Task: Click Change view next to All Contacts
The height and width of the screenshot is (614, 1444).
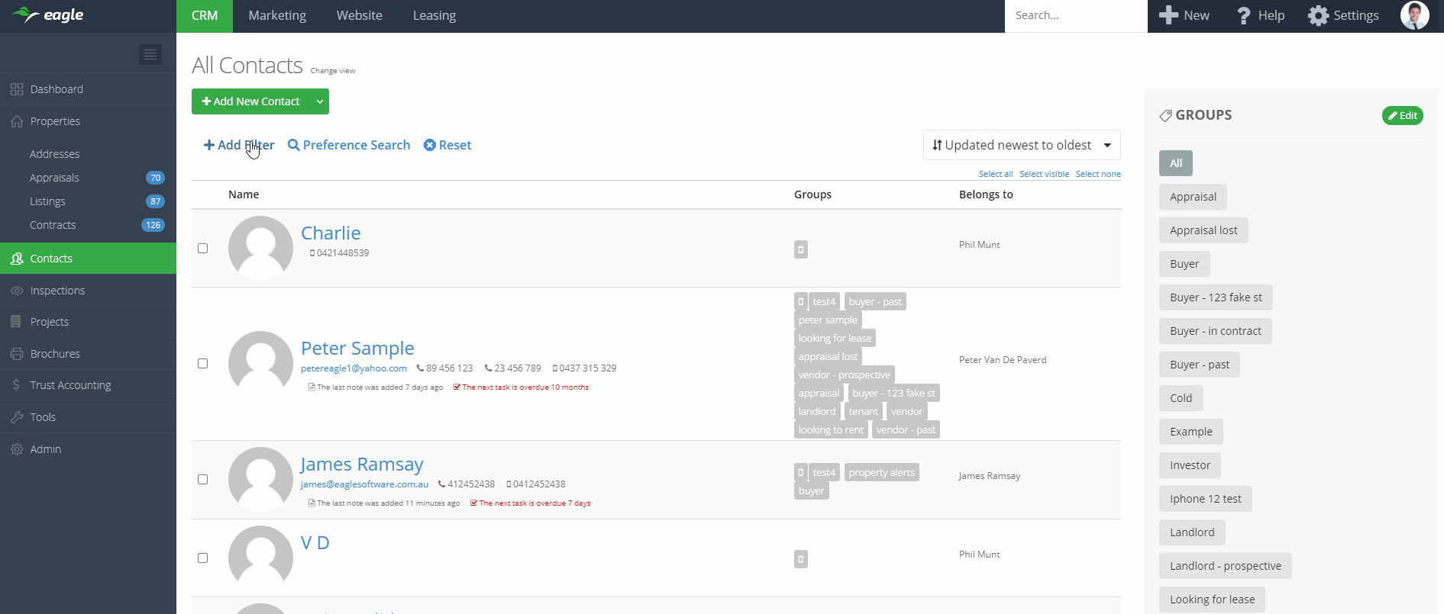Action: point(332,71)
